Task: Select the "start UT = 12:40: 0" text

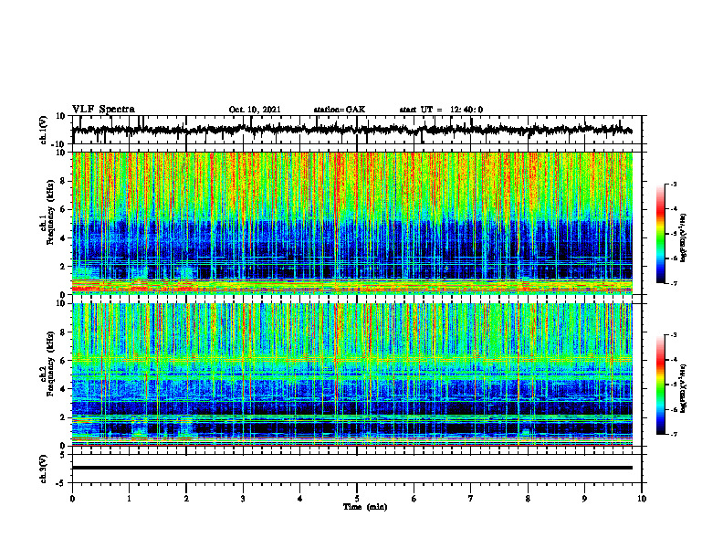Action: pyautogui.click(x=441, y=110)
